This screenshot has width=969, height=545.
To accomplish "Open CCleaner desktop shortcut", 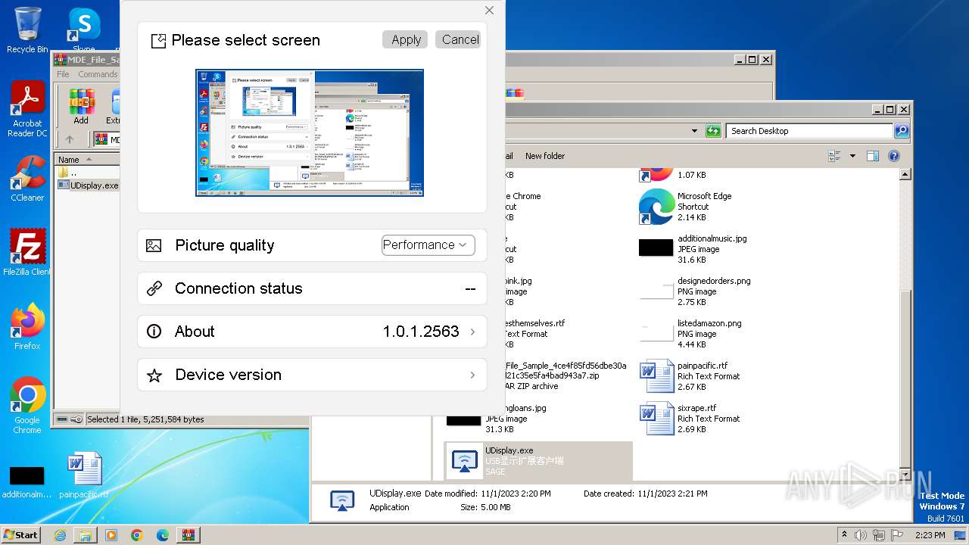I will (27, 179).
